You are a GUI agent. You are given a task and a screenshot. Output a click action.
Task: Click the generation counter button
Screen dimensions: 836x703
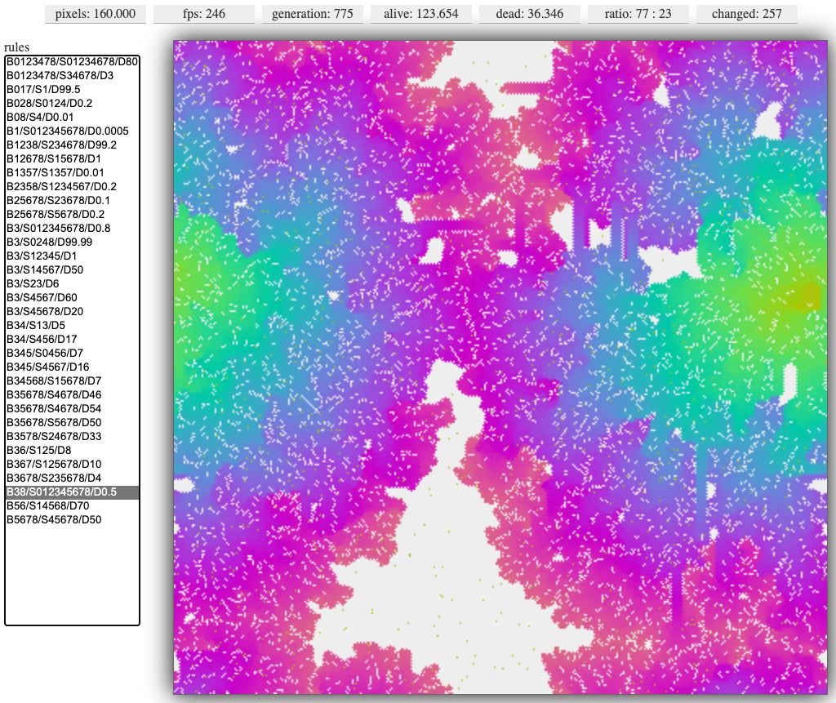pyautogui.click(x=312, y=14)
